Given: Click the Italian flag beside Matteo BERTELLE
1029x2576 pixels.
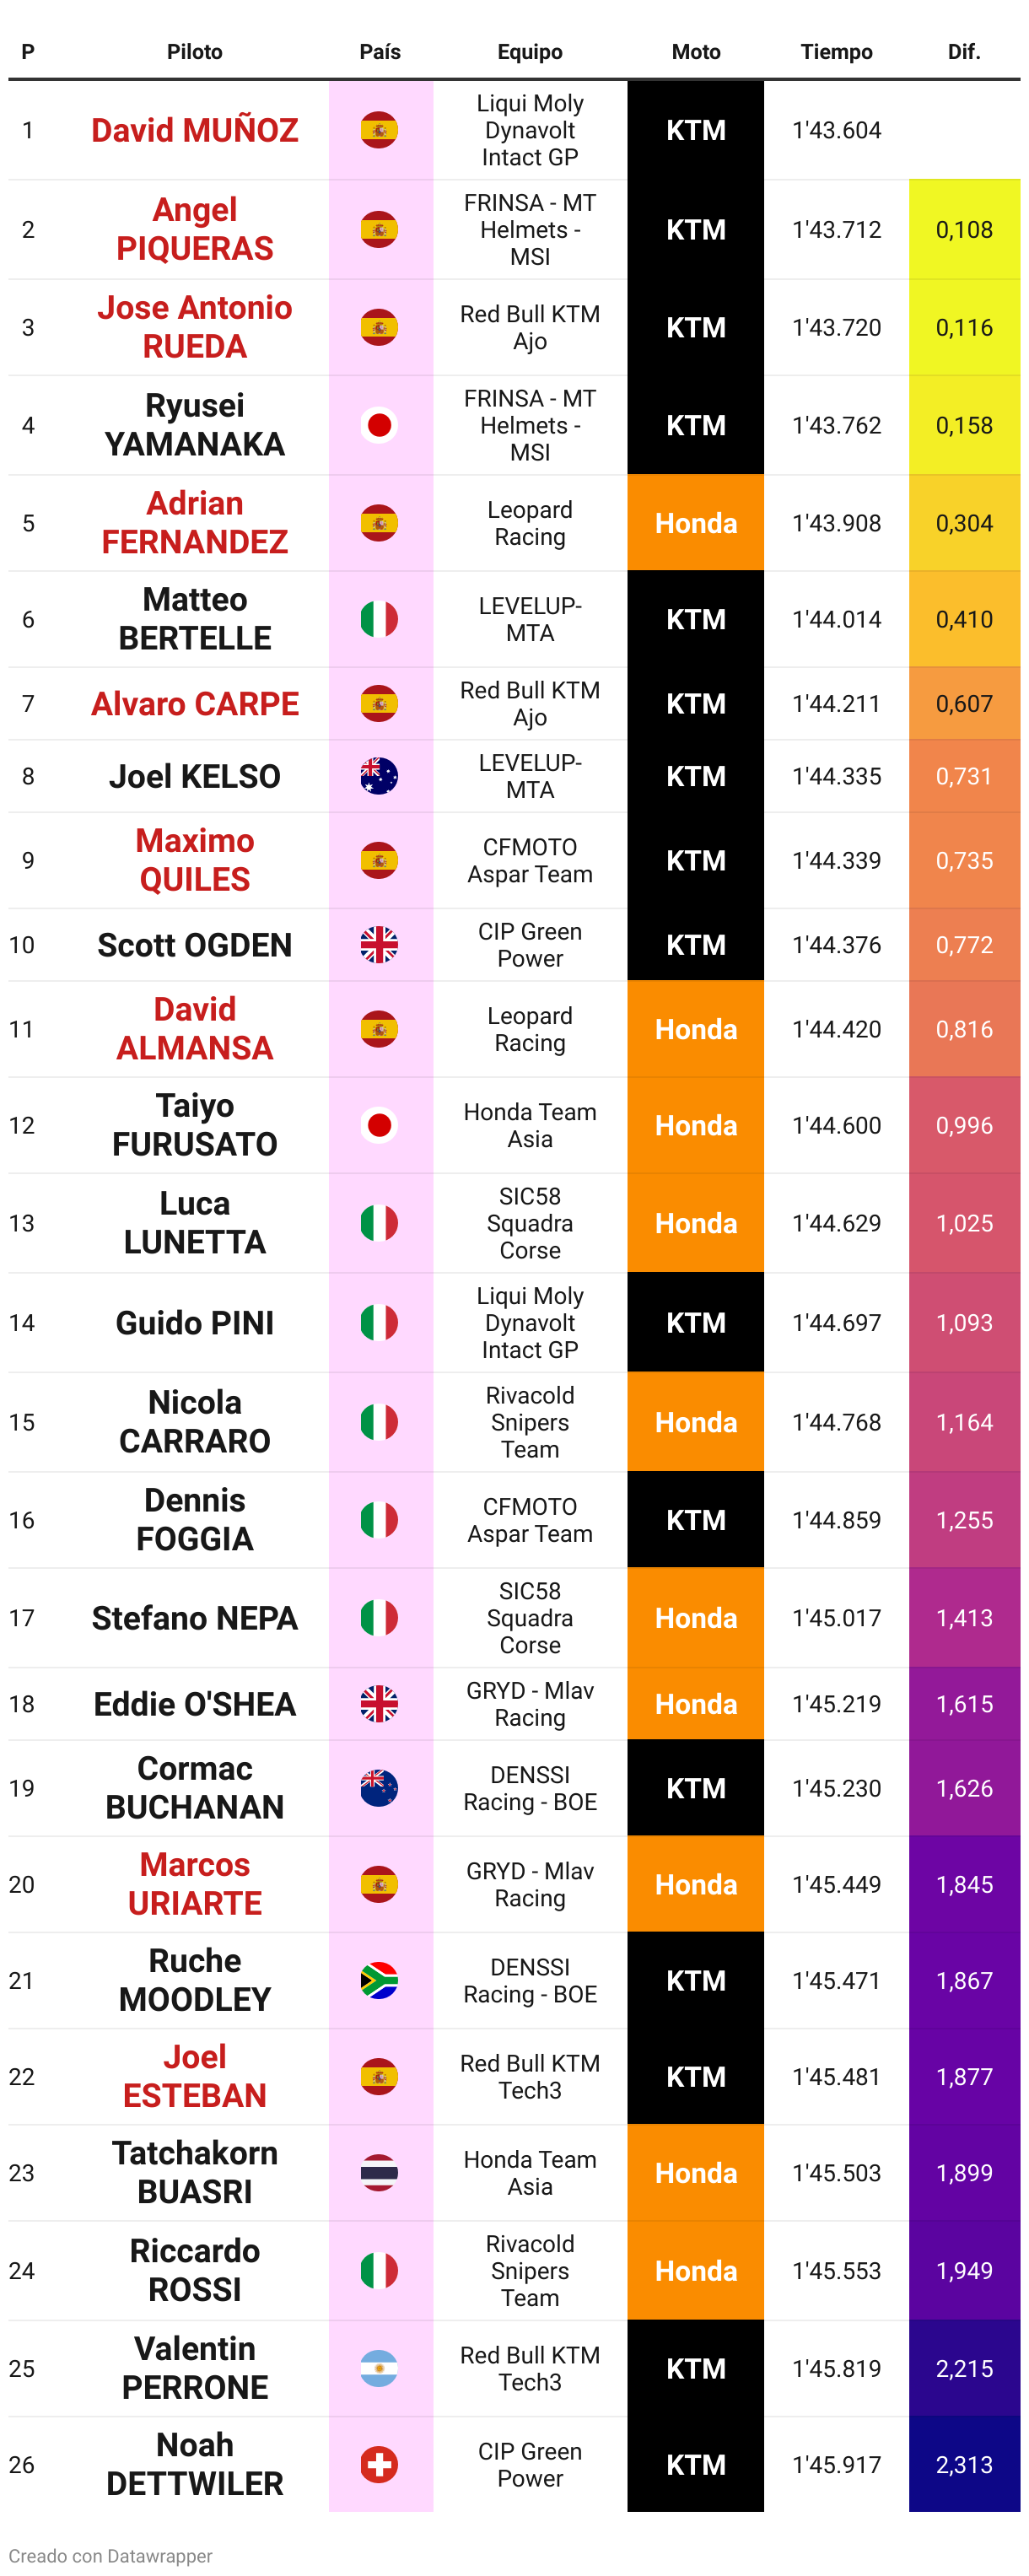Looking at the screenshot, I should pyautogui.click(x=379, y=619).
